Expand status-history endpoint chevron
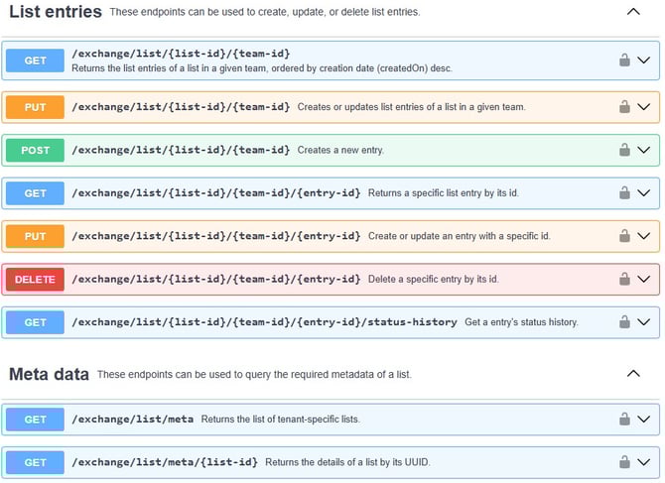Viewport: 665px width, 483px height. click(644, 322)
